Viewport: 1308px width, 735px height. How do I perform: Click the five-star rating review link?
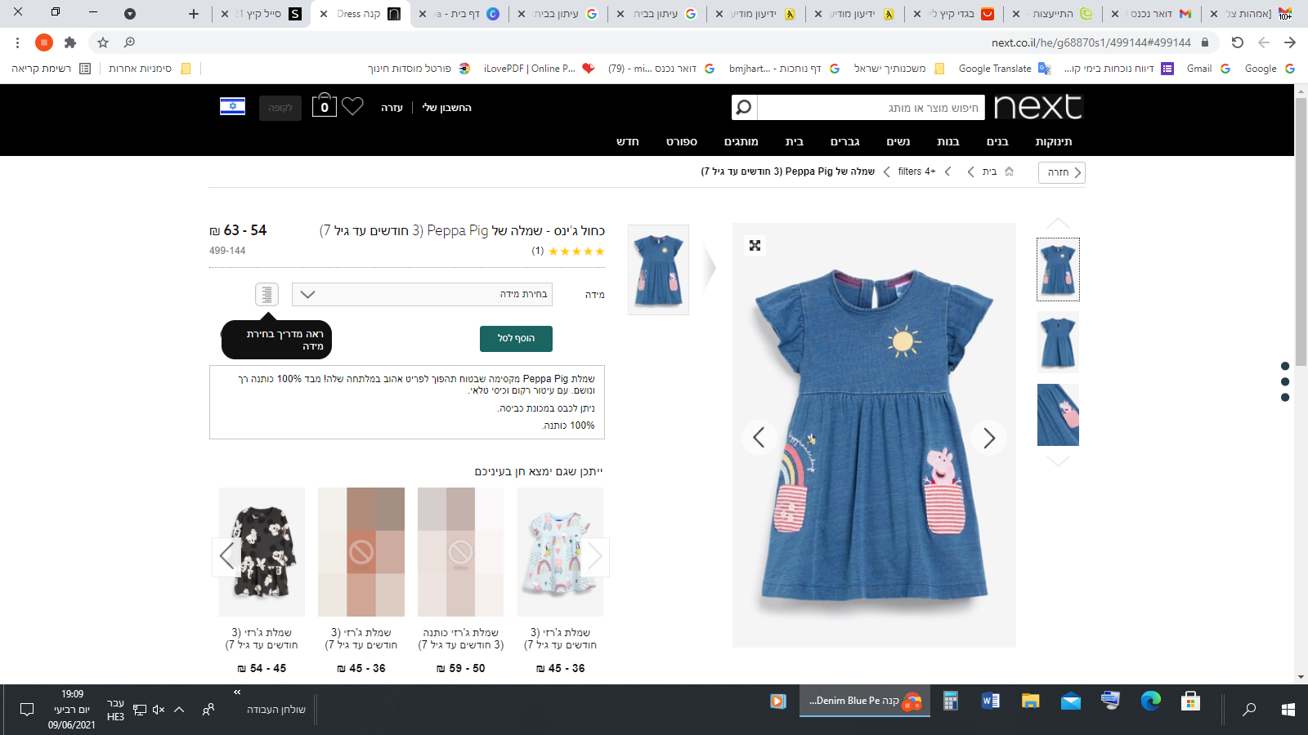(576, 251)
